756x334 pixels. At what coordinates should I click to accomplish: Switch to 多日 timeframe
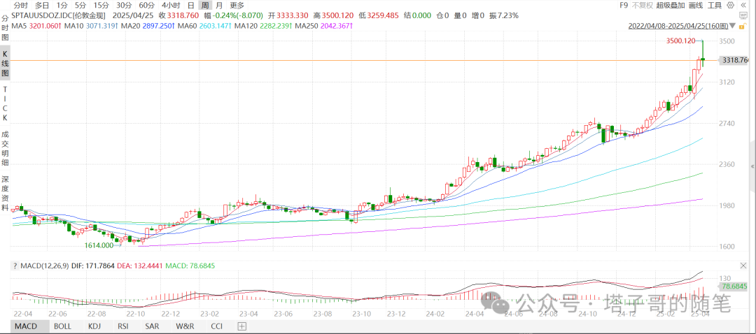point(42,6)
